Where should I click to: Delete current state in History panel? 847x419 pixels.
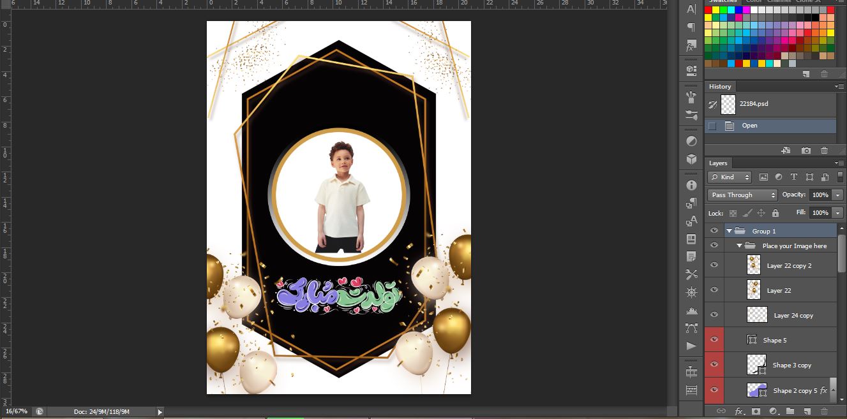pos(824,151)
